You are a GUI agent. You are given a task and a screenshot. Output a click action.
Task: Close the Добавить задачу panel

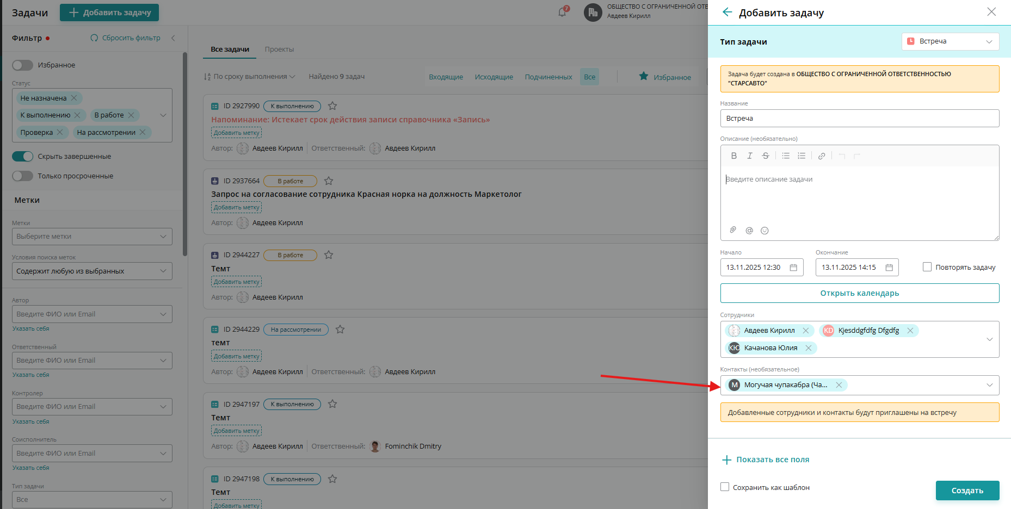pos(991,12)
